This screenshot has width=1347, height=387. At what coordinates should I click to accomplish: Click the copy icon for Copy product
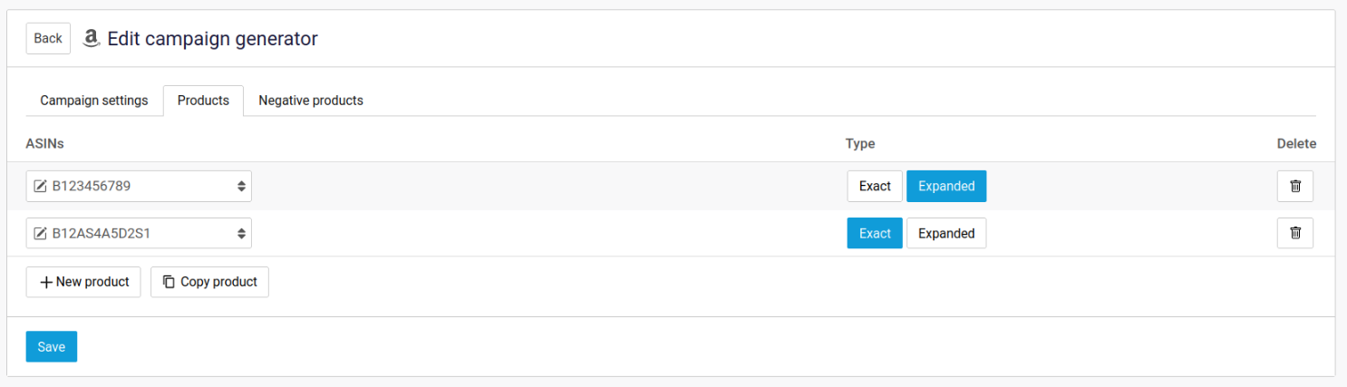169,282
